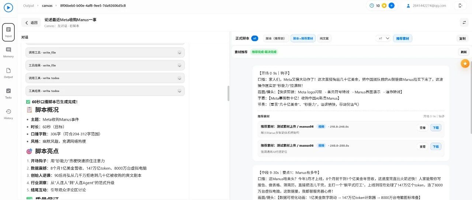Click the 脚本概况 heading
The width and height of the screenshot is (472, 200).
tap(46, 110)
